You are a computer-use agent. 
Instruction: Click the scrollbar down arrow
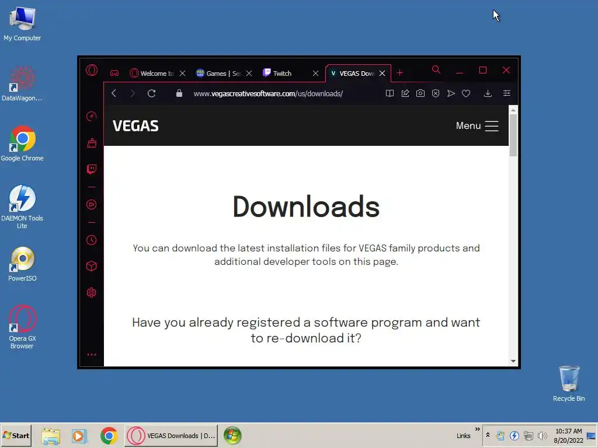coord(513,361)
